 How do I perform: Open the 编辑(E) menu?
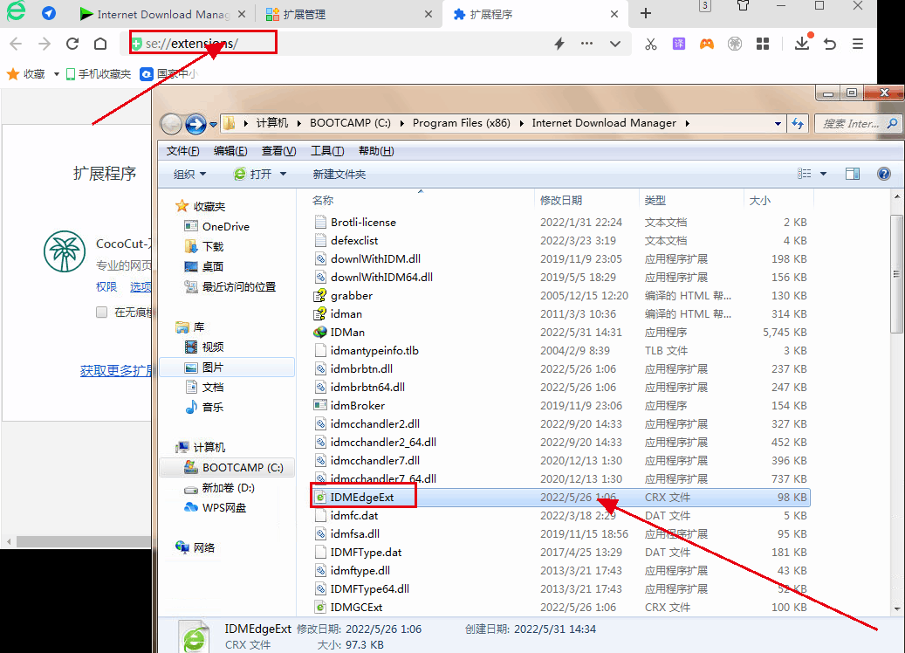click(x=230, y=151)
